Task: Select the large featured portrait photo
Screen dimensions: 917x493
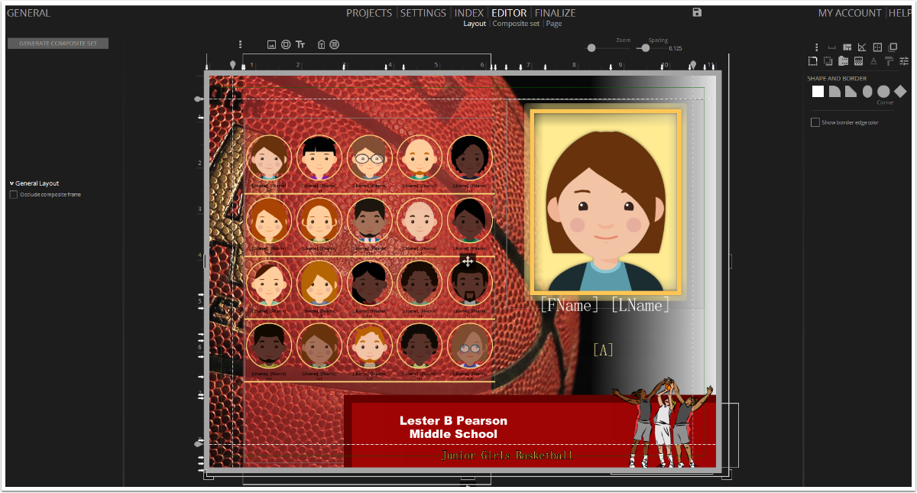Action: [x=605, y=202]
